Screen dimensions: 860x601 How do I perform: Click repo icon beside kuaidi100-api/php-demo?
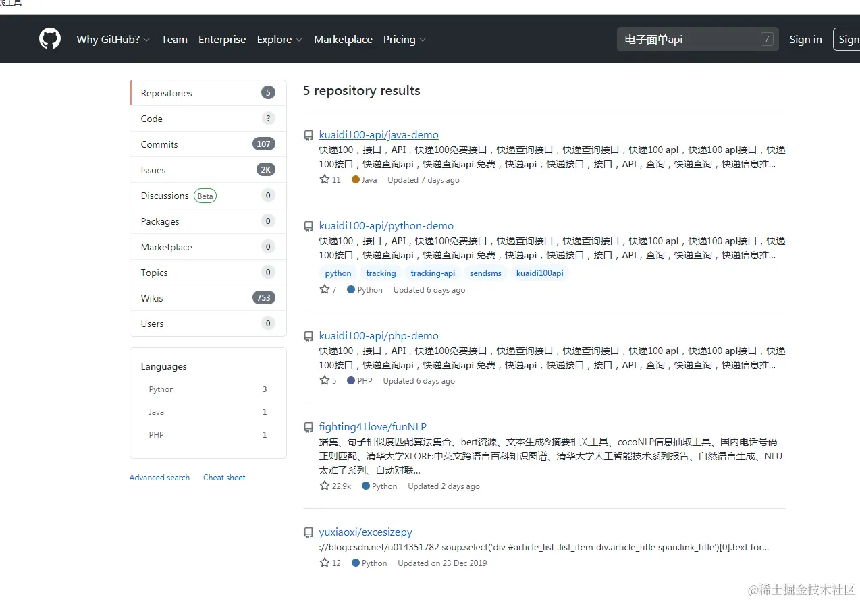308,337
